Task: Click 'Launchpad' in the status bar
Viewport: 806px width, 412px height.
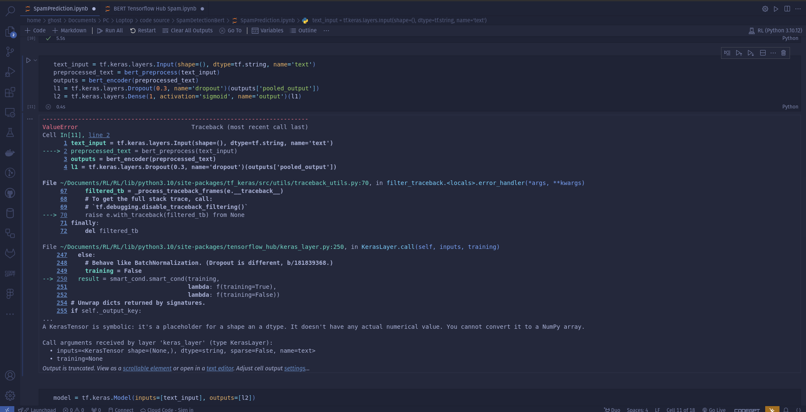Action: 37,410
